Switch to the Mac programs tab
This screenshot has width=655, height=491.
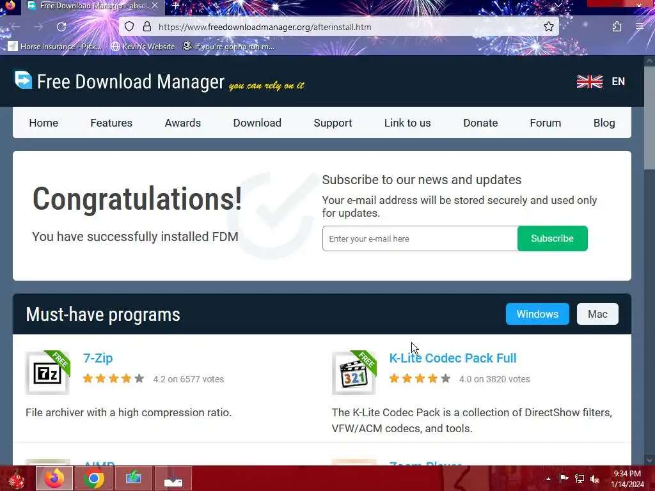tap(597, 314)
